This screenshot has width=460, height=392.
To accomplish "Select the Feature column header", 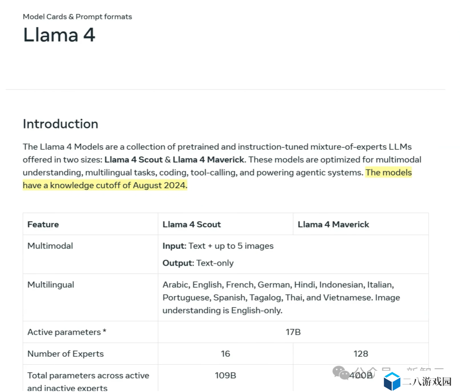I will tap(43, 224).
